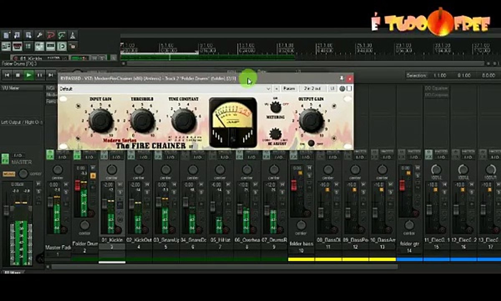Toggle the plugin bypass checkbox in the FX window
This screenshot has height=301, width=501.
pyautogui.click(x=349, y=89)
